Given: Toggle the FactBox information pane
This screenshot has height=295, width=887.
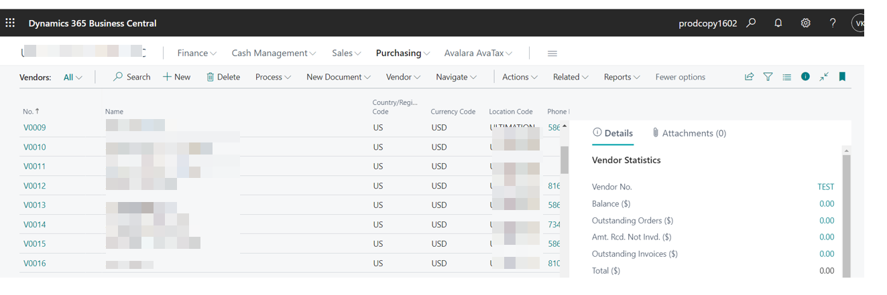Looking at the screenshot, I should point(805,77).
